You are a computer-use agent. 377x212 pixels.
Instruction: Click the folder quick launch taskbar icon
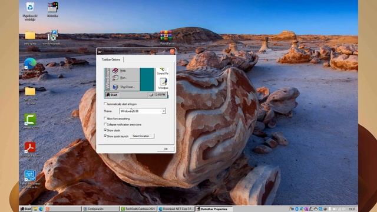35,209
